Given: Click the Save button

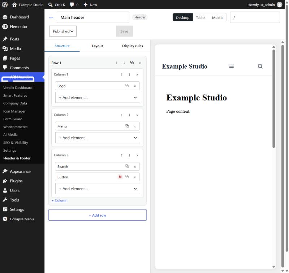Looking at the screenshot, I should pyautogui.click(x=124, y=31).
